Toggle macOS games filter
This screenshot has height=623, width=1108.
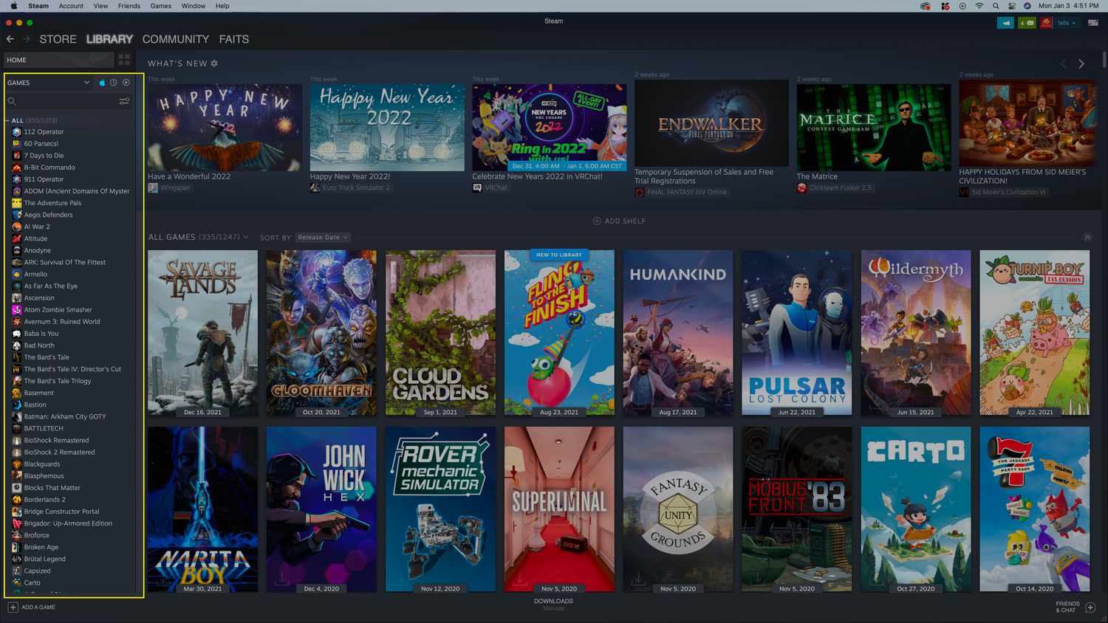pos(102,83)
